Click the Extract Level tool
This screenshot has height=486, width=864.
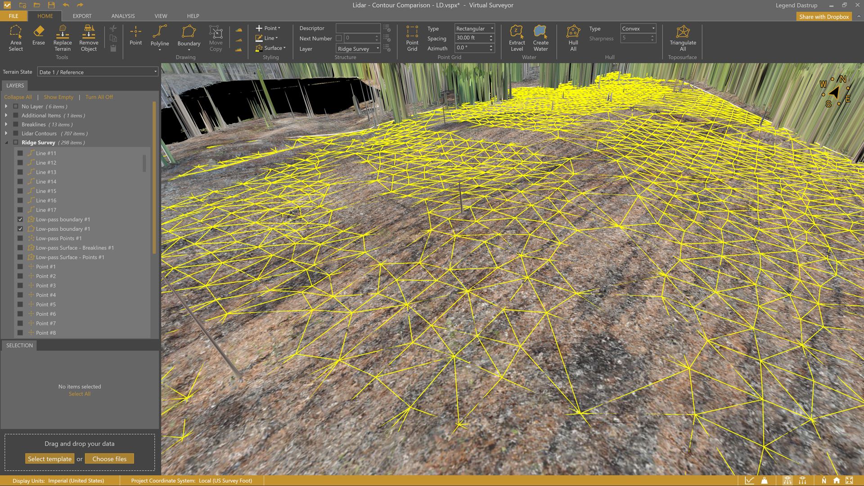click(517, 38)
